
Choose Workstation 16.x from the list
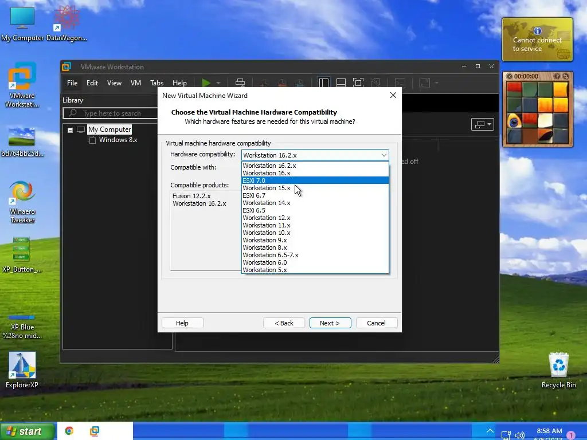[315, 173]
